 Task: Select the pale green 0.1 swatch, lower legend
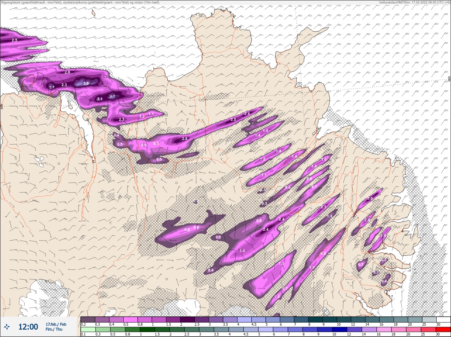pos(88,329)
